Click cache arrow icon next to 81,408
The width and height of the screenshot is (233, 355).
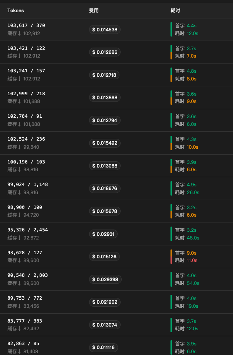click(x=20, y=351)
